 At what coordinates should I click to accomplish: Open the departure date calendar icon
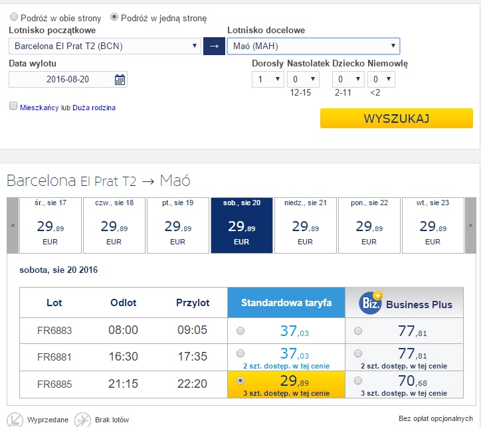120,80
